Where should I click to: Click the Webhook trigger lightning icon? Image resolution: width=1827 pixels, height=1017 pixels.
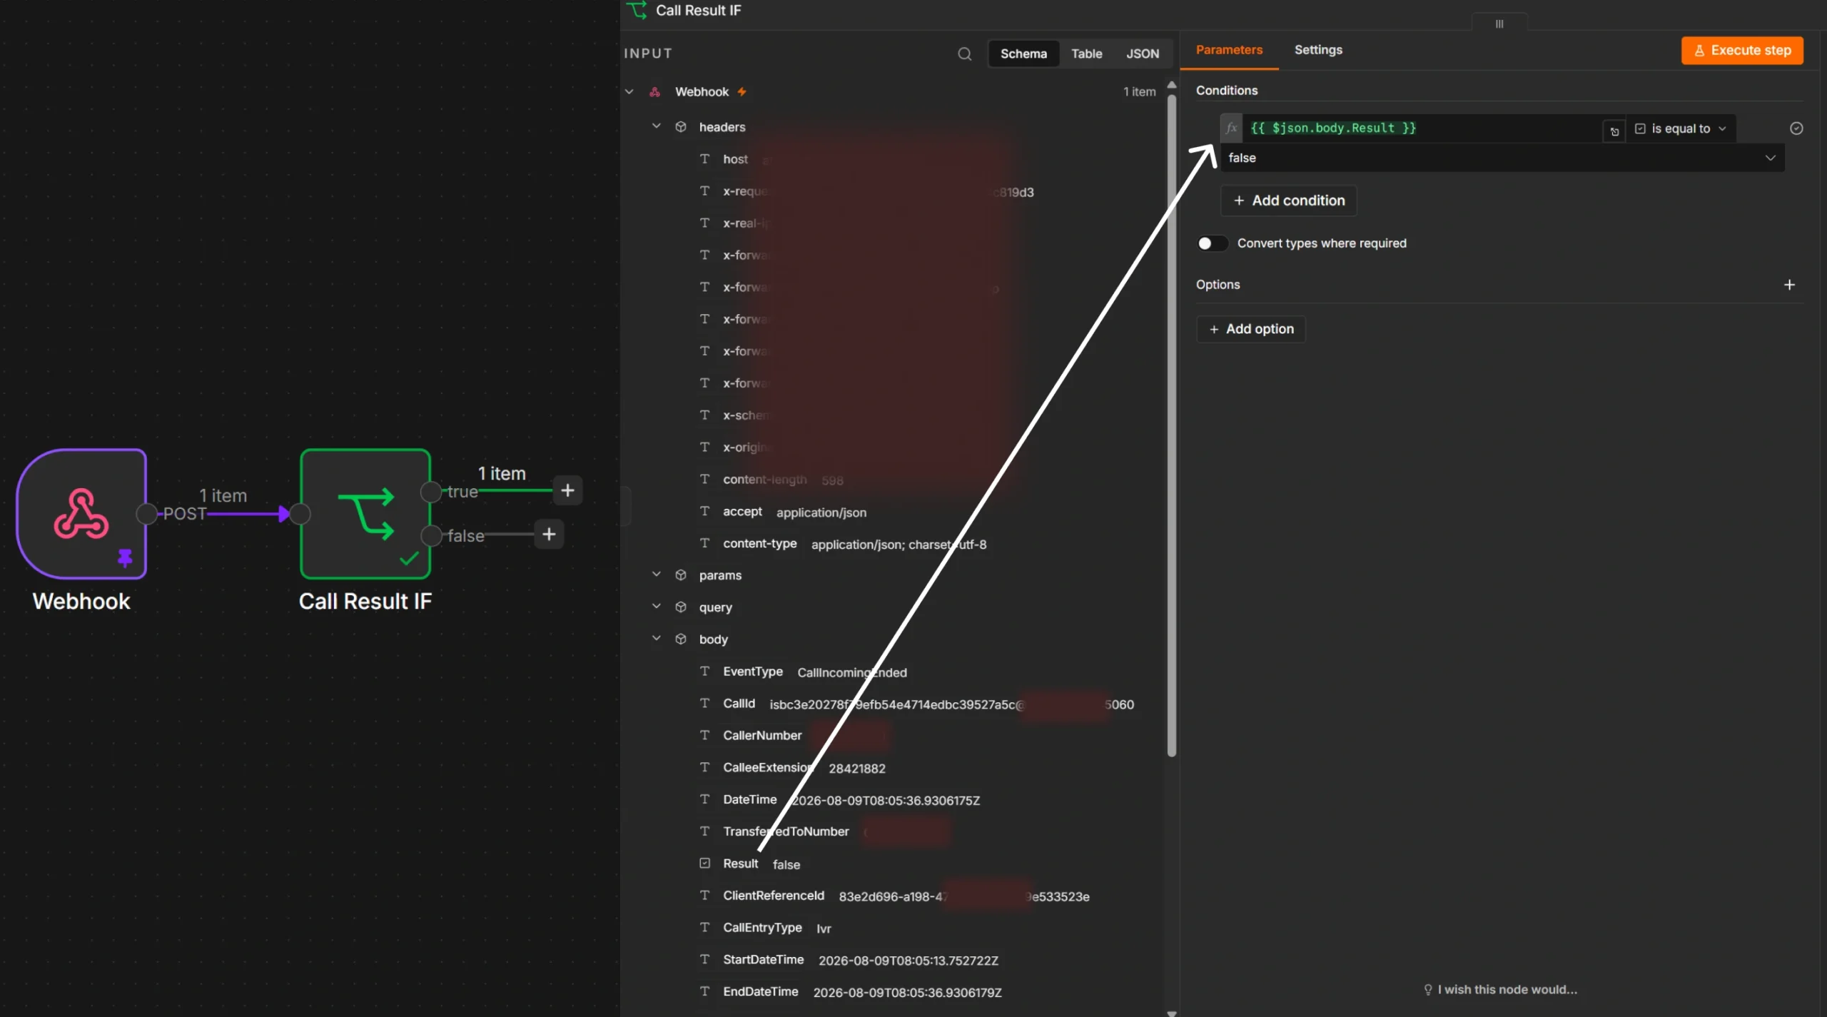click(742, 91)
